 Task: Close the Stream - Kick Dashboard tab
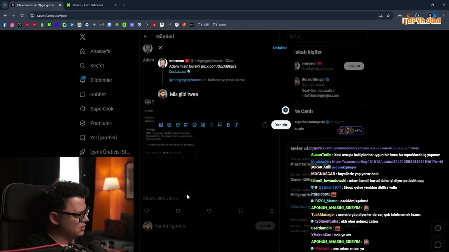pos(115,5)
